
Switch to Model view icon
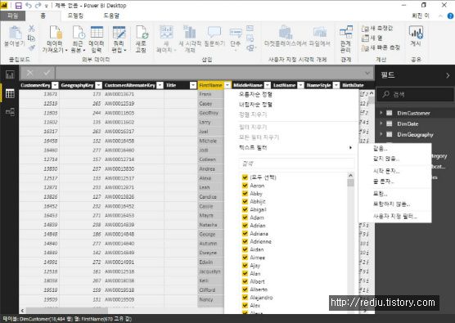point(10,112)
